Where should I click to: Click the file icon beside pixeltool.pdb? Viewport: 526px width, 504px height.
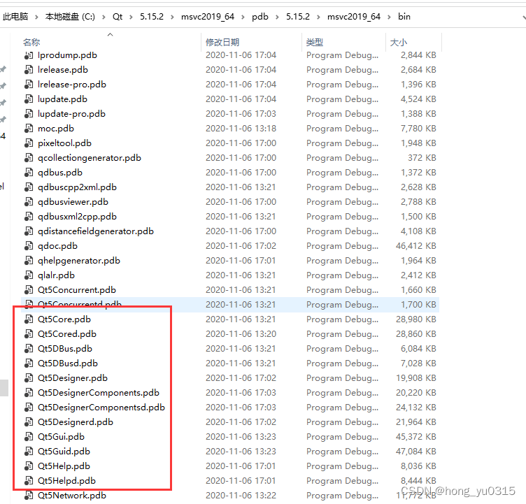pyautogui.click(x=29, y=143)
